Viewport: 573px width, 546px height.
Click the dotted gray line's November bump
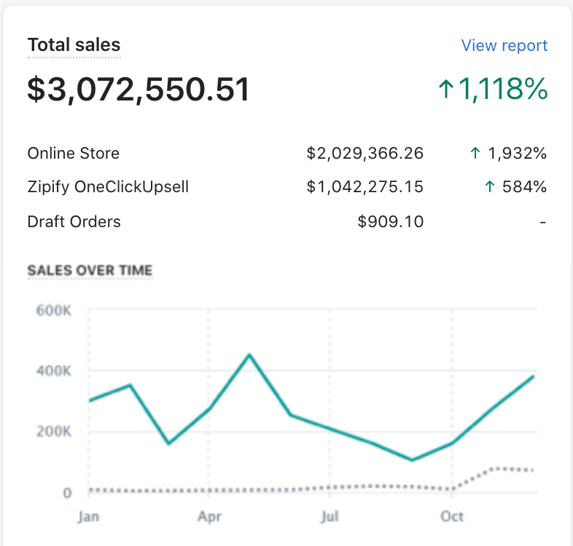click(496, 468)
